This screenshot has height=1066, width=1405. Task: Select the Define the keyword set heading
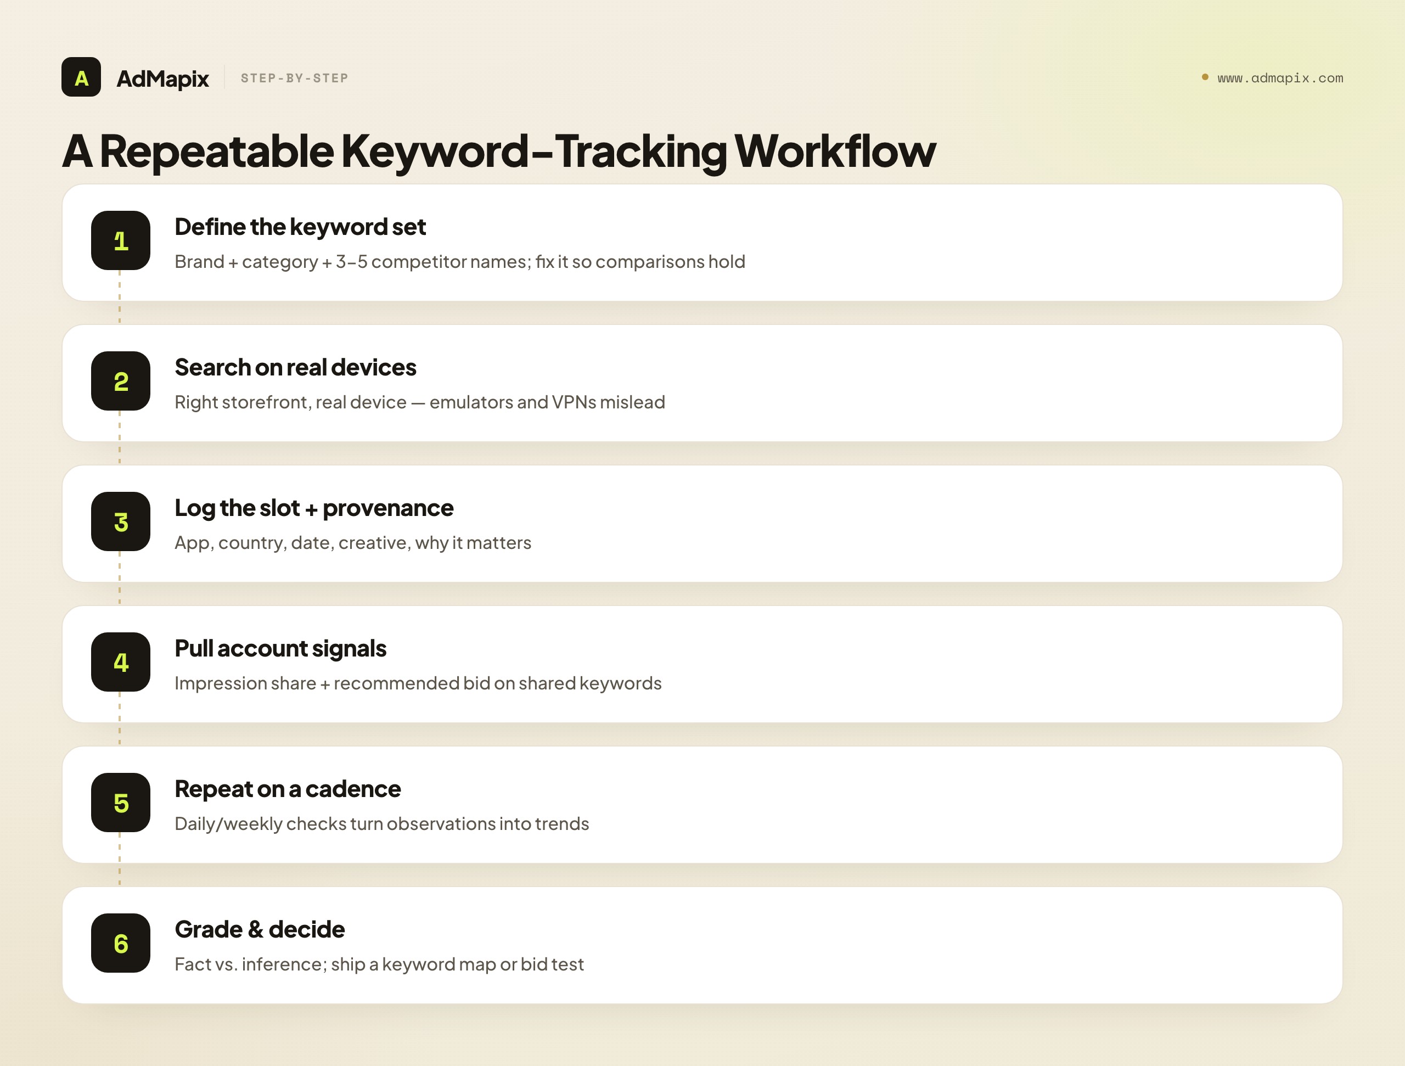pyautogui.click(x=300, y=227)
